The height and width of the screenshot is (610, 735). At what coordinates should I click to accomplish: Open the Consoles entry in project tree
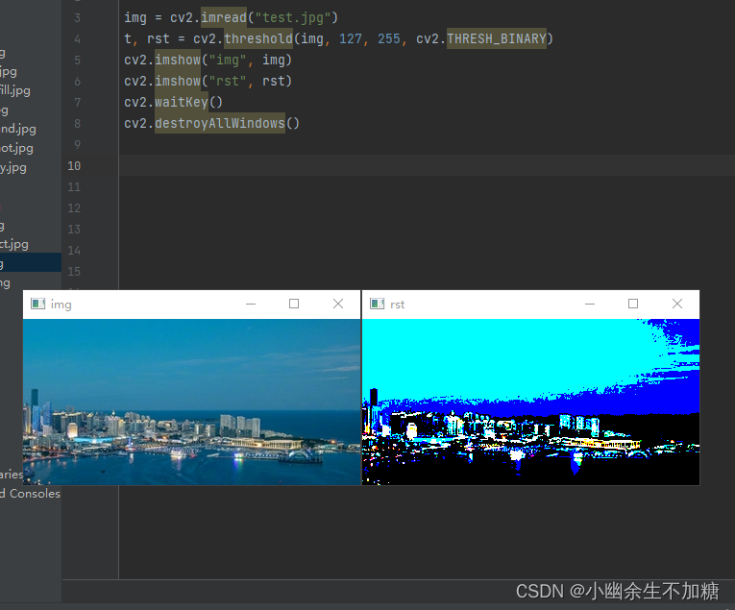coord(30,494)
